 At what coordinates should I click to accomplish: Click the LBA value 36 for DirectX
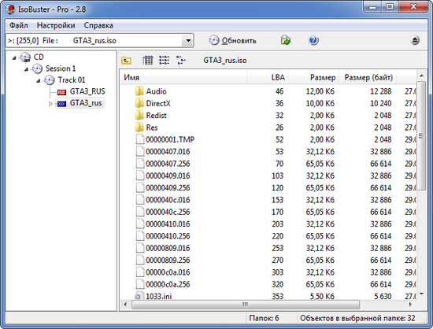pyautogui.click(x=279, y=103)
